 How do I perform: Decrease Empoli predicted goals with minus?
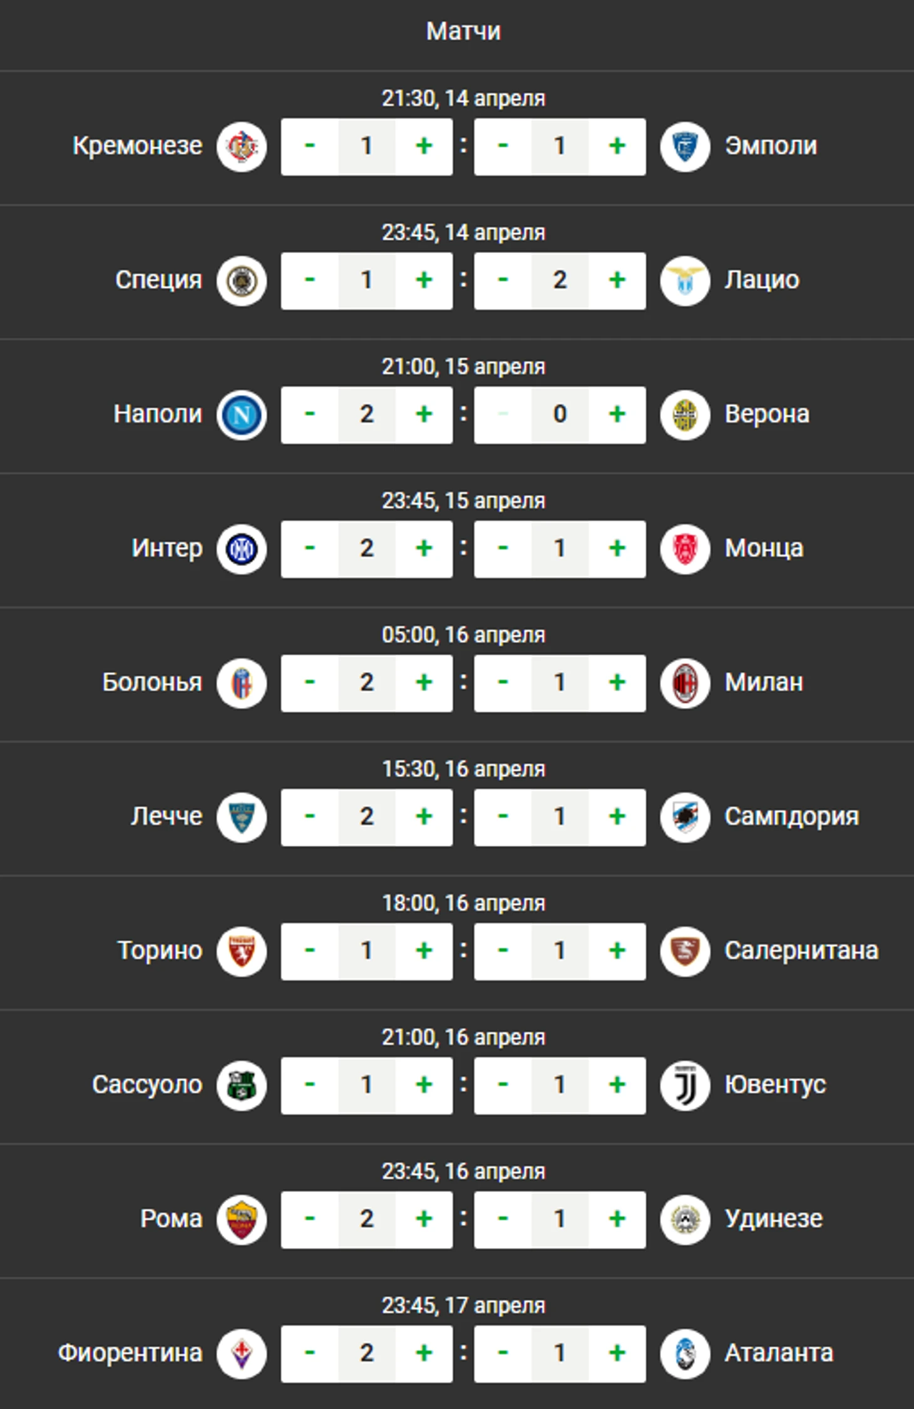point(503,146)
